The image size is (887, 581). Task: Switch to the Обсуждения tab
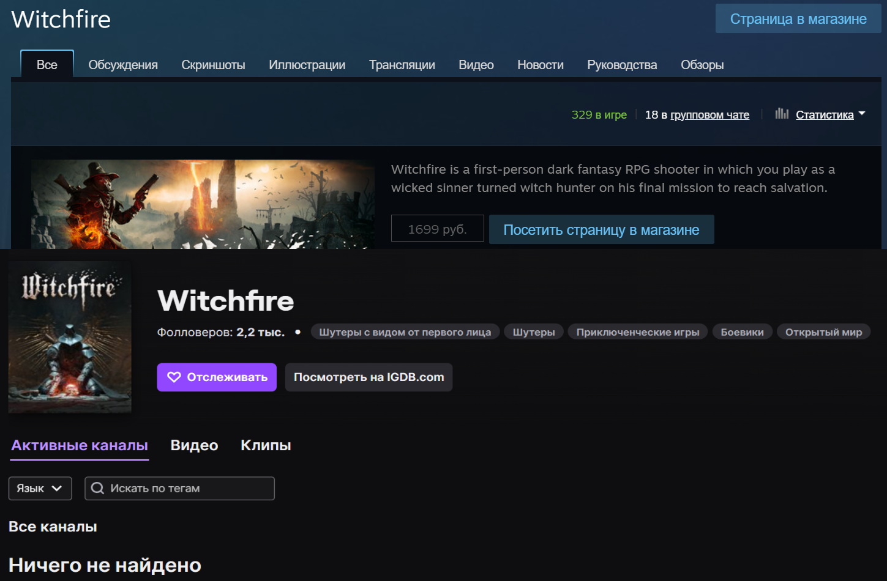click(x=123, y=65)
